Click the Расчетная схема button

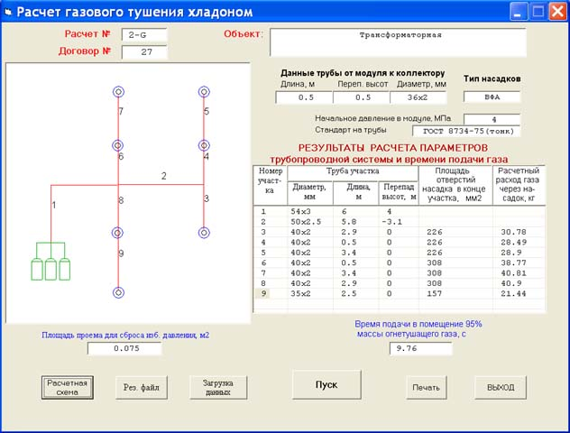pos(68,387)
